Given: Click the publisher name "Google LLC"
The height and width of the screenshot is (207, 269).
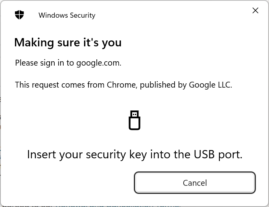Looking at the screenshot, I should pos(210,85).
